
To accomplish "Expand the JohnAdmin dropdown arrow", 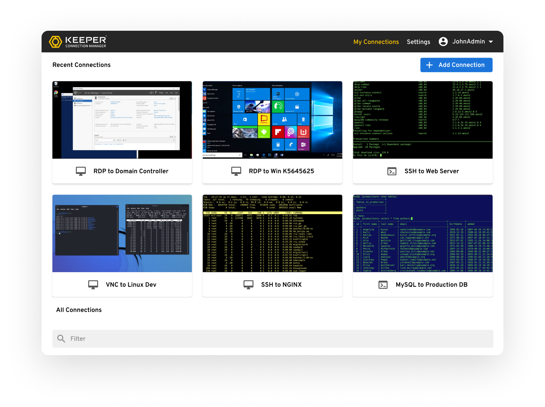I will coord(491,42).
